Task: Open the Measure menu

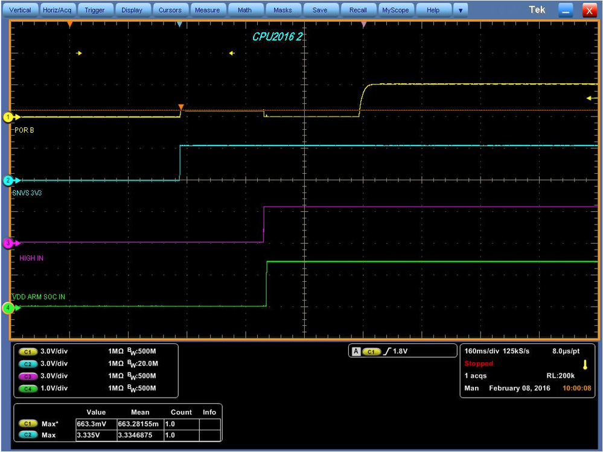Action: [x=207, y=10]
